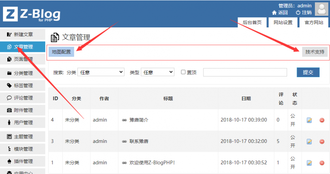
Task: Open the 分类 category dropdown
Action: tap(101, 72)
